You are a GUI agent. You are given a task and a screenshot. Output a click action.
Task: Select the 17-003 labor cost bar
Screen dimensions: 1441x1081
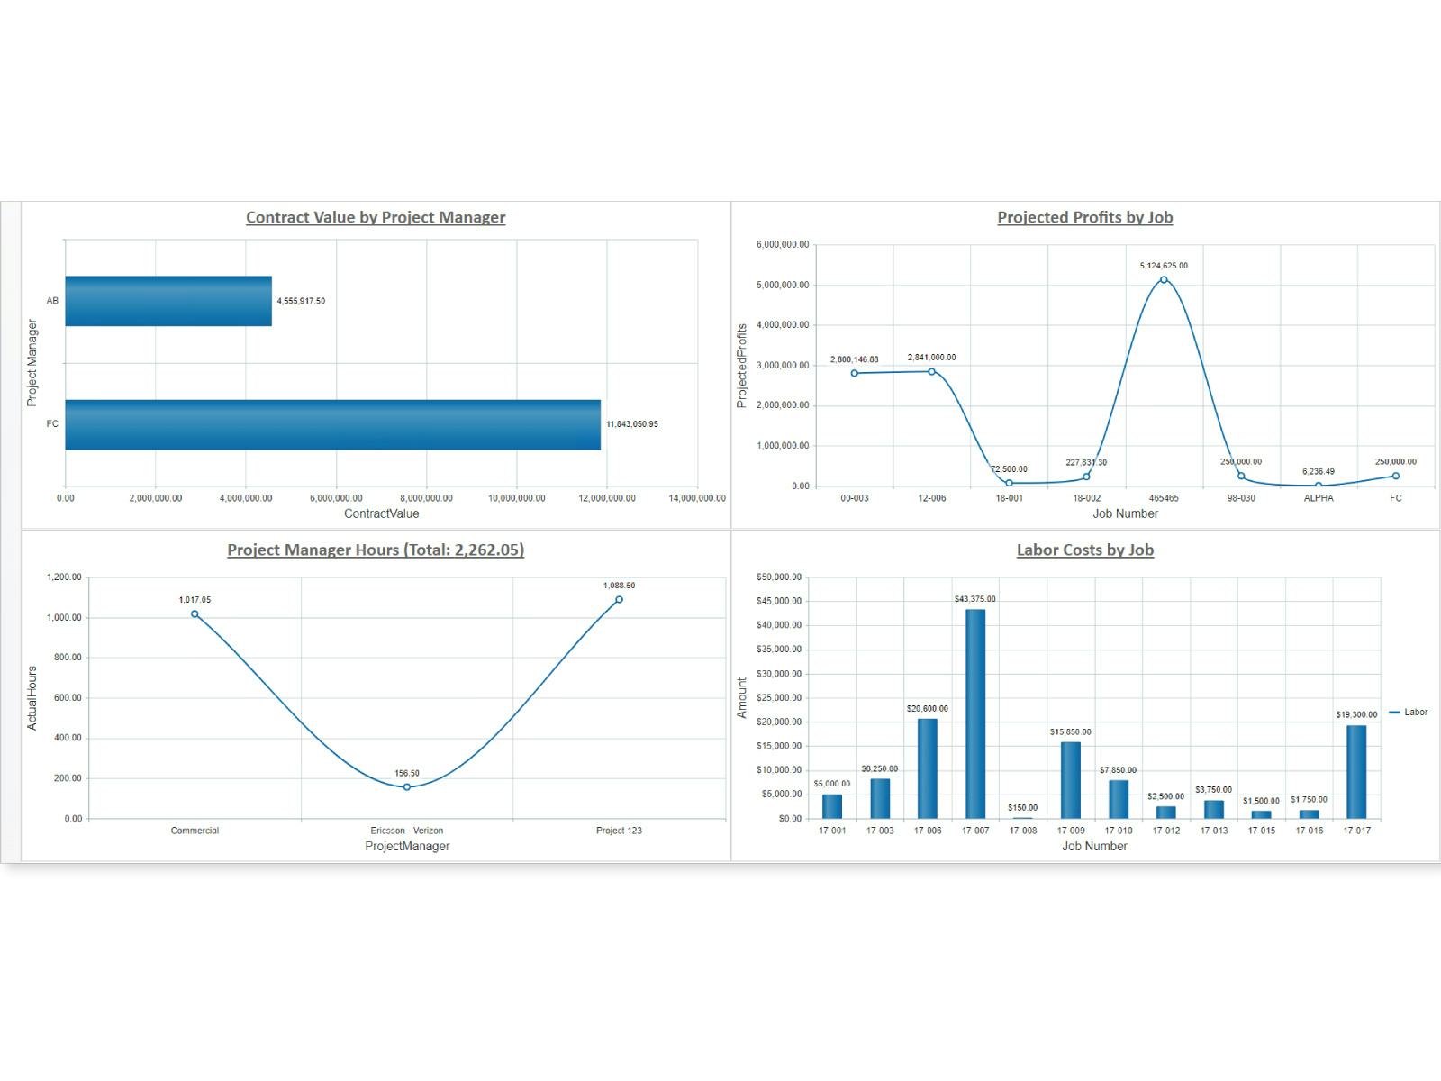click(x=880, y=799)
